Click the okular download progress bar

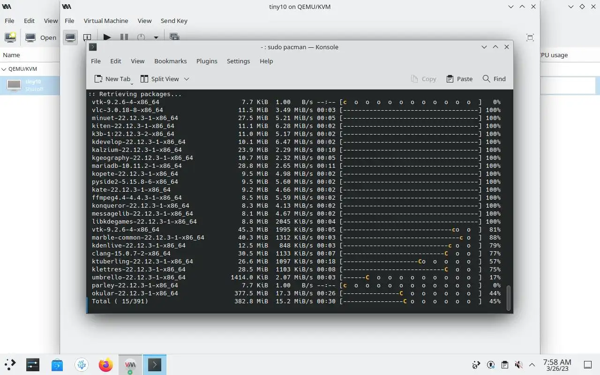[x=411, y=293]
